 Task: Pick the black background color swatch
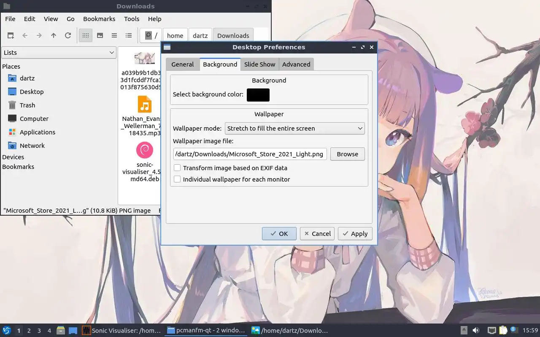click(x=258, y=94)
